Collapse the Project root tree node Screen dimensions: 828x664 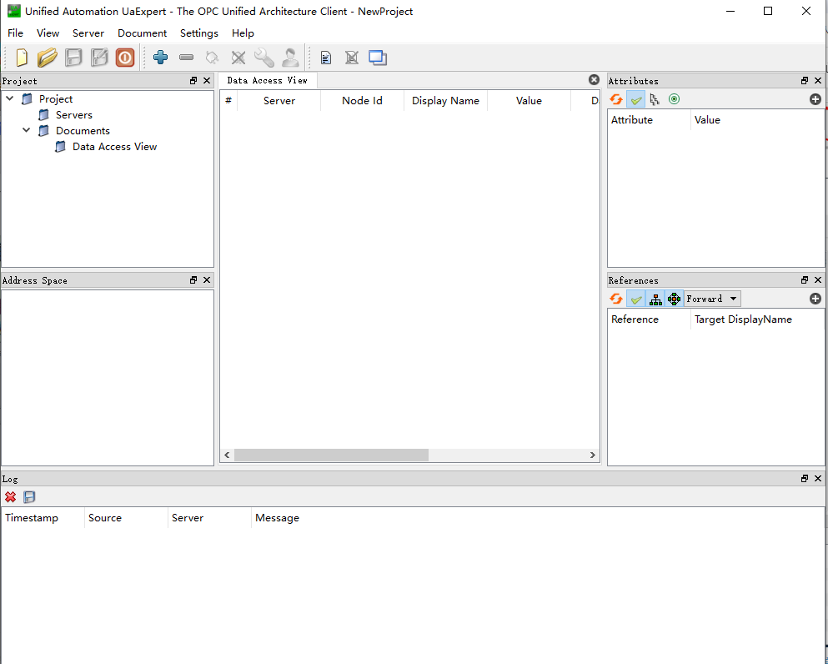point(10,98)
